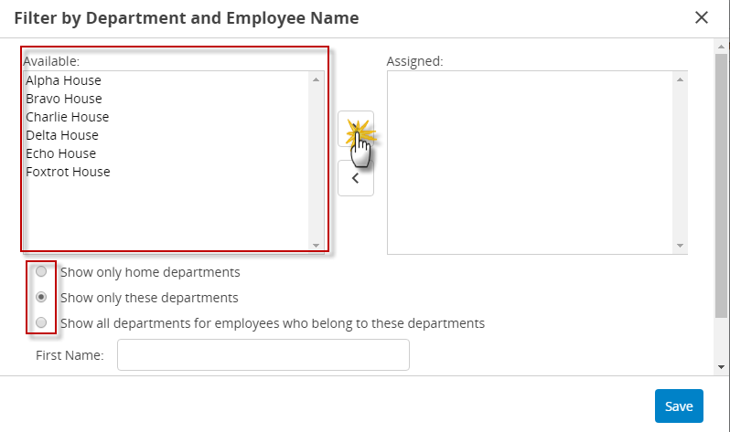Click Assigned list scroll down arrow
Screen dimensions: 730x432
pyautogui.click(x=680, y=245)
